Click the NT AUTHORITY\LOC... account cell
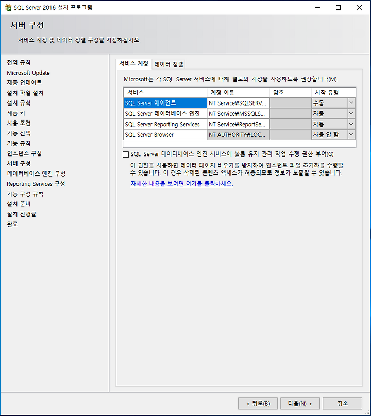Image resolution: width=371 pixels, height=416 pixels. (x=238, y=135)
